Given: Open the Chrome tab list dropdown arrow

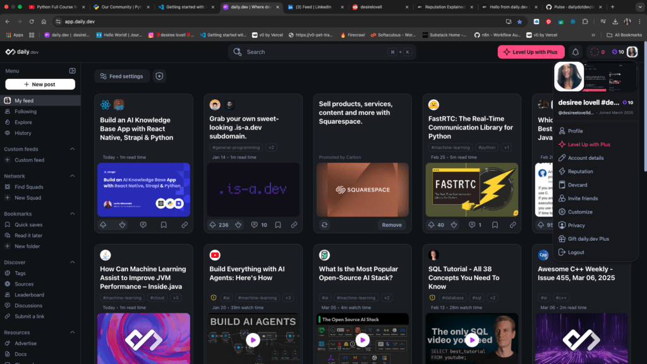Looking at the screenshot, I should [640, 7].
